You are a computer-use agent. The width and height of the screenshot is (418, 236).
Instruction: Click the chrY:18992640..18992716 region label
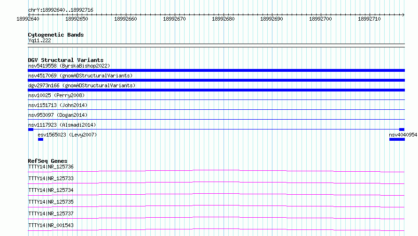[61, 10]
